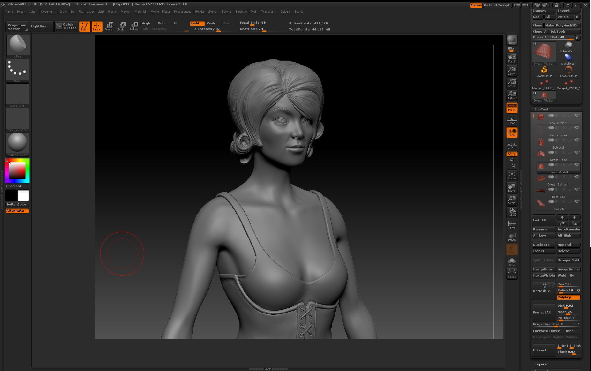
Task: Toggle visibility eye of CorsetLaces subtool
Action: pyautogui.click(x=577, y=128)
